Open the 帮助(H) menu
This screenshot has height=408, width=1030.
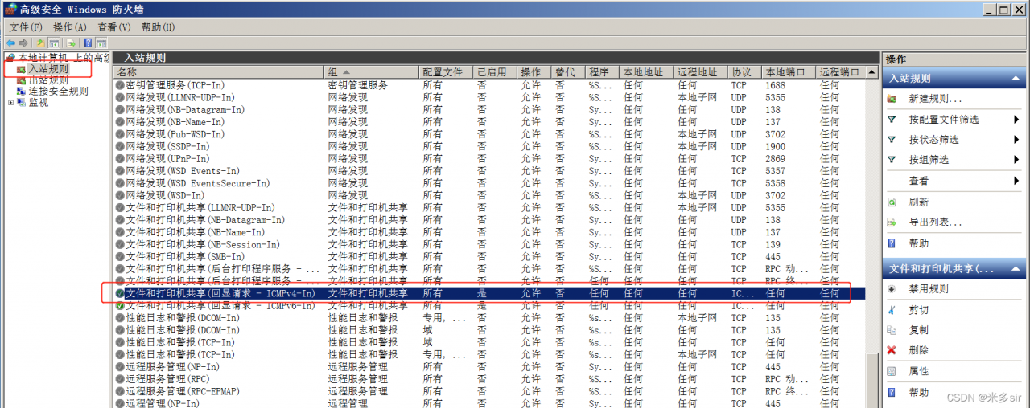158,27
